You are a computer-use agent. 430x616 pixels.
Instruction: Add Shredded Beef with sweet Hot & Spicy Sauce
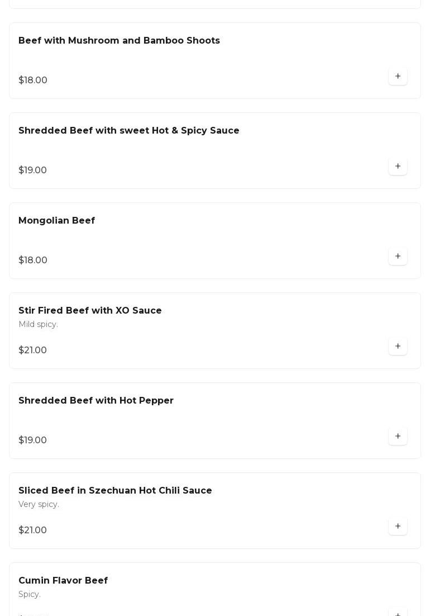coord(398,167)
